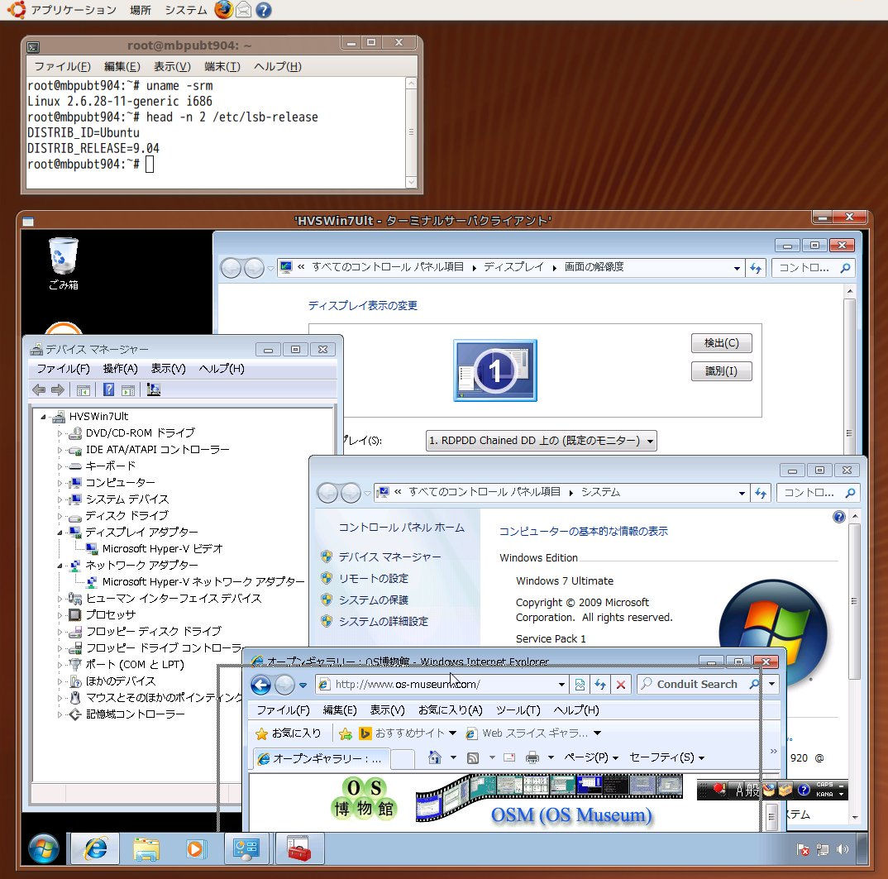Collapse ディスプレイ アダプター tree node
The height and width of the screenshot is (879, 888).
pos(60,533)
